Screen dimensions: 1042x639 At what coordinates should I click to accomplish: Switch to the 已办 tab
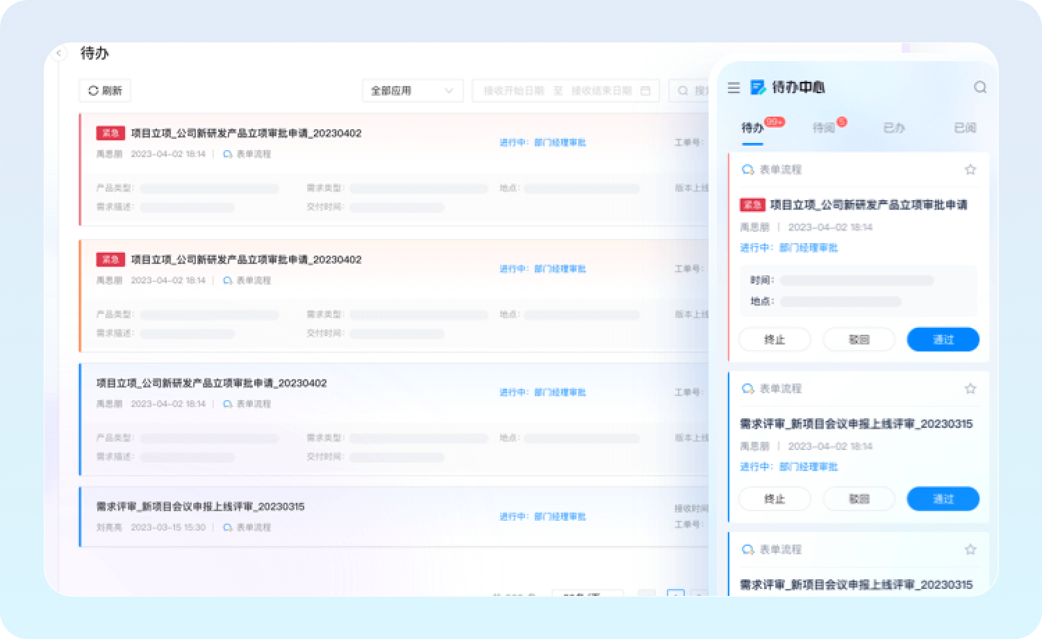point(894,128)
